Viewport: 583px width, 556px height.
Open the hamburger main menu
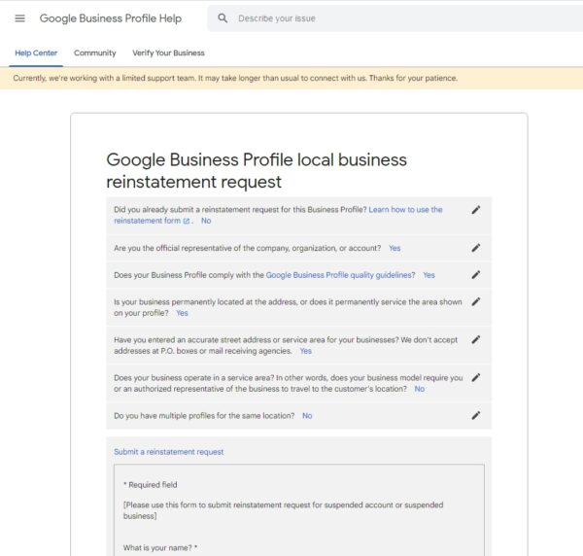point(19,18)
